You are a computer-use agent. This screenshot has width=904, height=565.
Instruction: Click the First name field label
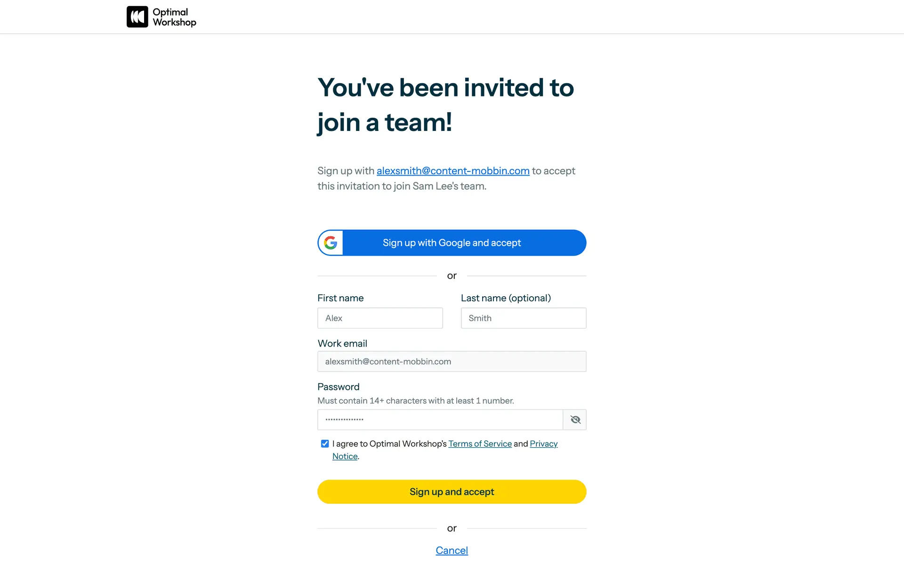click(x=340, y=298)
